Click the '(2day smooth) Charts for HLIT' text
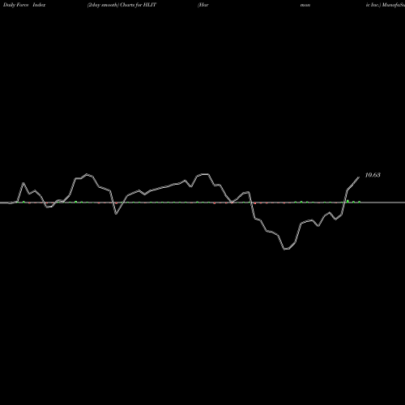 pyautogui.click(x=122, y=5)
